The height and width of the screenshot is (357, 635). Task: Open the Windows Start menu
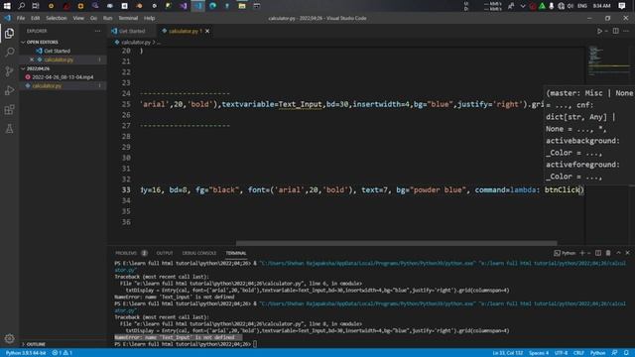[7, 6]
